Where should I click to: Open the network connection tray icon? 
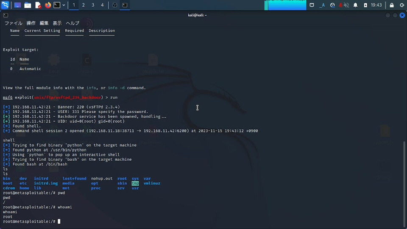click(x=312, y=5)
